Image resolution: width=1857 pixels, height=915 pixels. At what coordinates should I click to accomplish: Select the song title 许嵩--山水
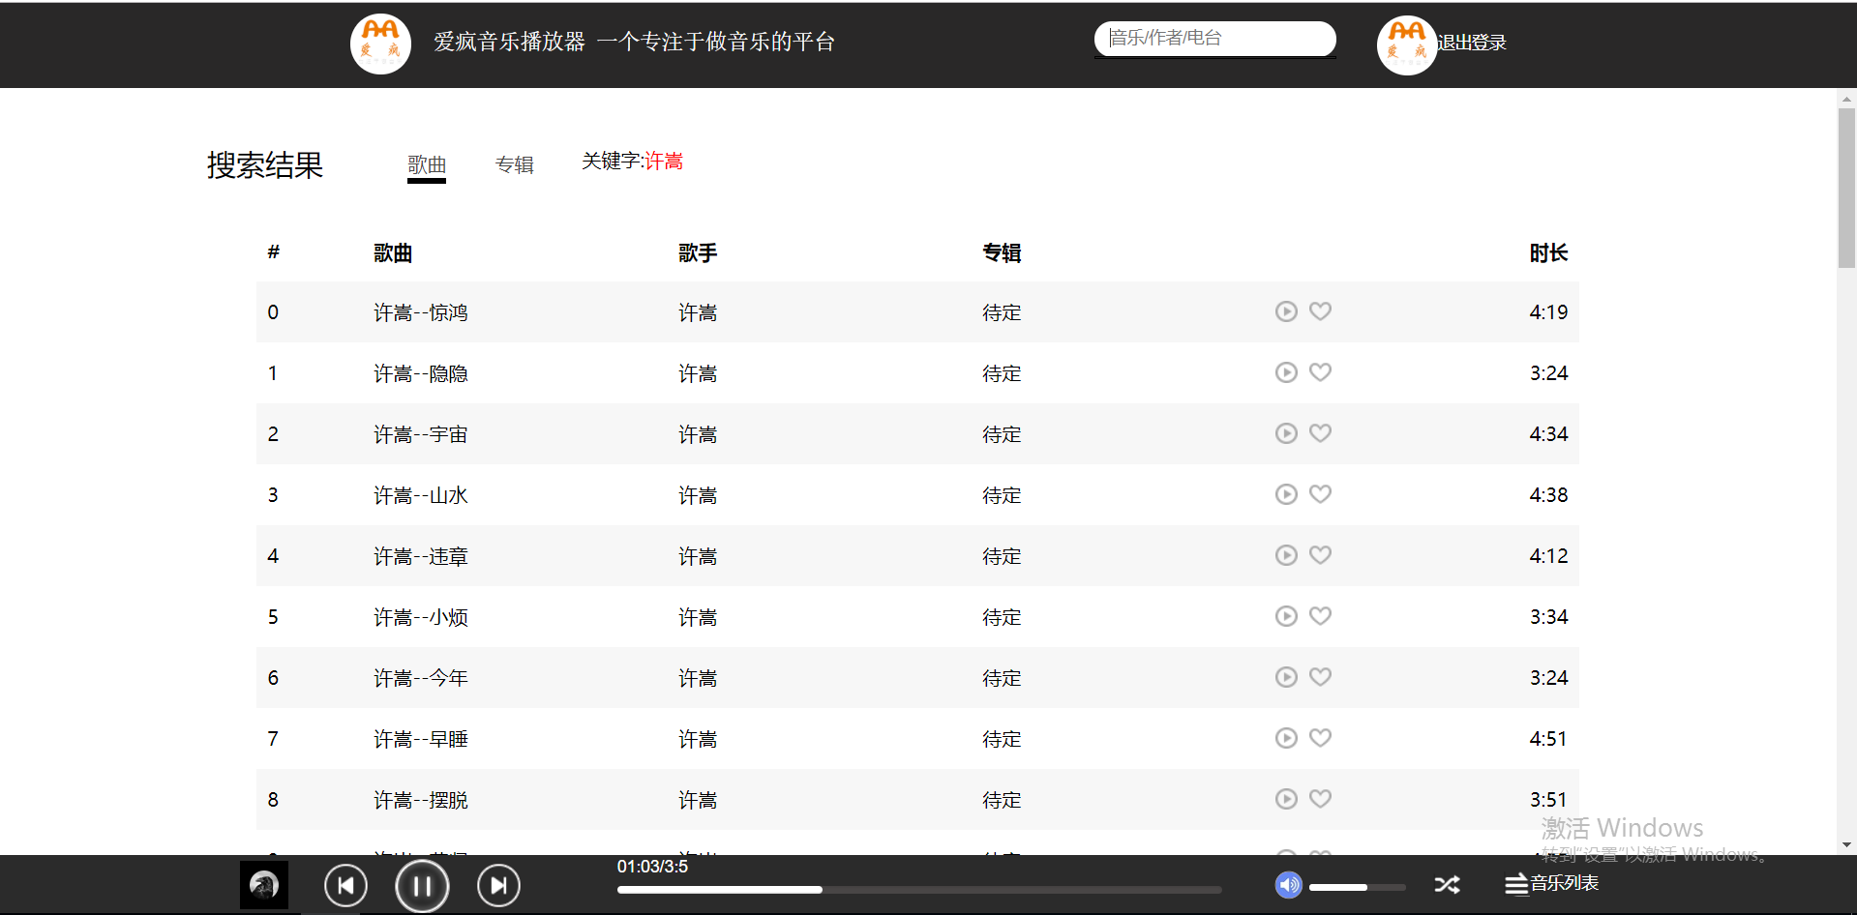421,495
